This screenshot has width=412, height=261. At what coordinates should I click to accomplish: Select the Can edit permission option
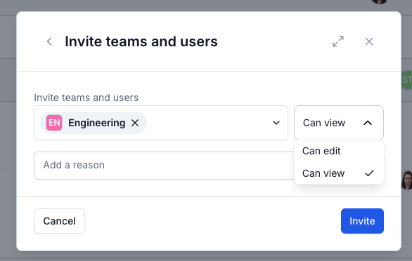339,151
